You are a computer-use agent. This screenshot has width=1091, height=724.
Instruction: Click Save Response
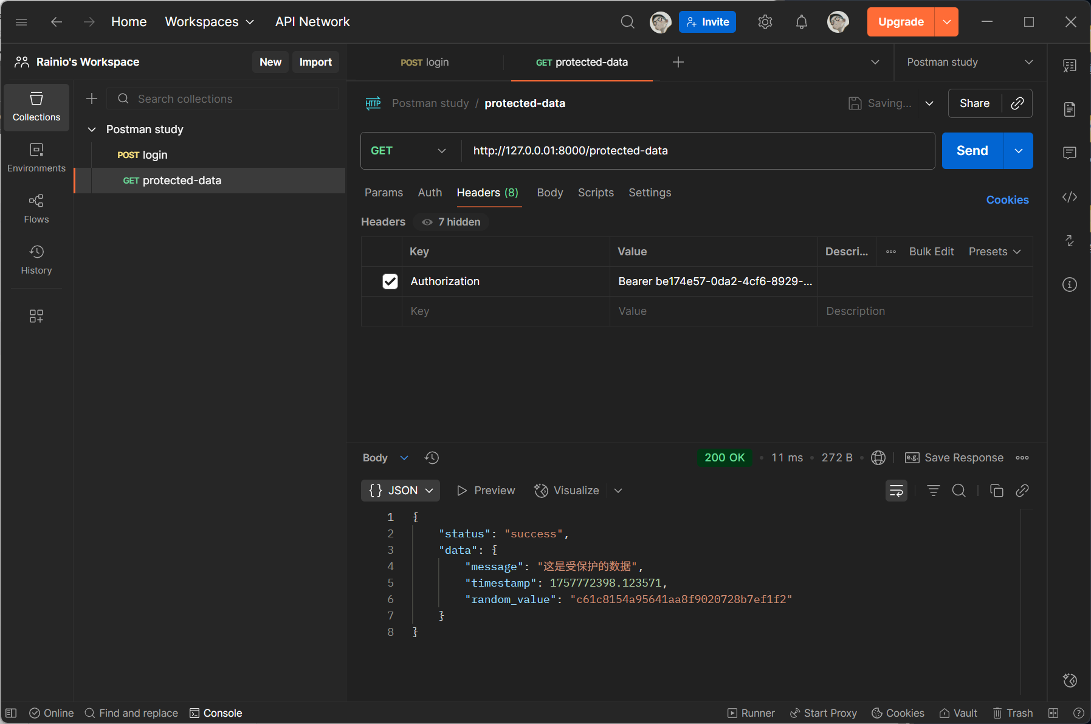954,458
